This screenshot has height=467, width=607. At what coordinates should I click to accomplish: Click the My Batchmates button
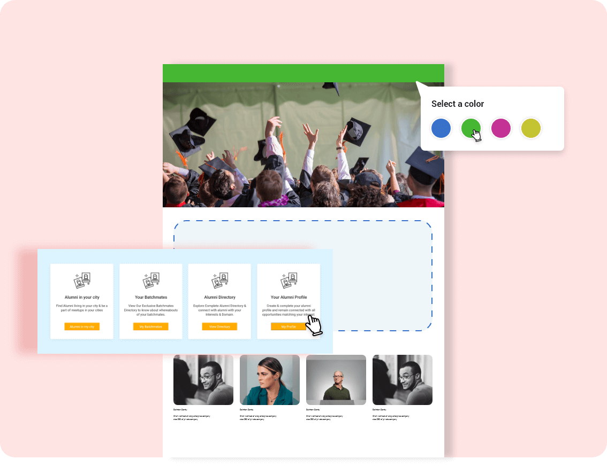coord(151,326)
